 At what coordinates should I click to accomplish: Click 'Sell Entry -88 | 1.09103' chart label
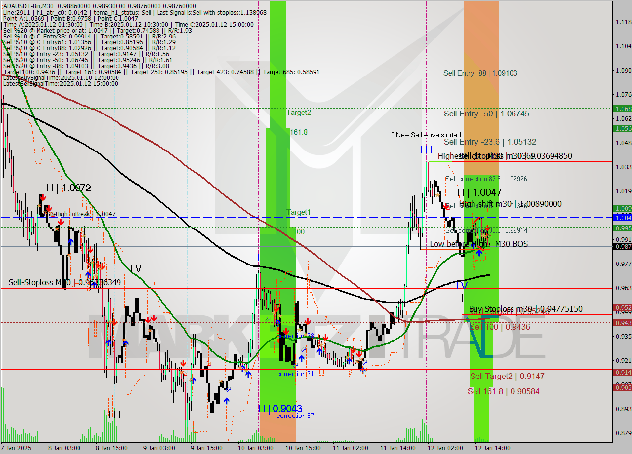[480, 73]
